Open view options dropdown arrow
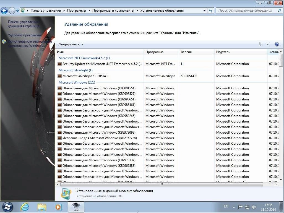This screenshot has height=213, width=284. [268, 44]
